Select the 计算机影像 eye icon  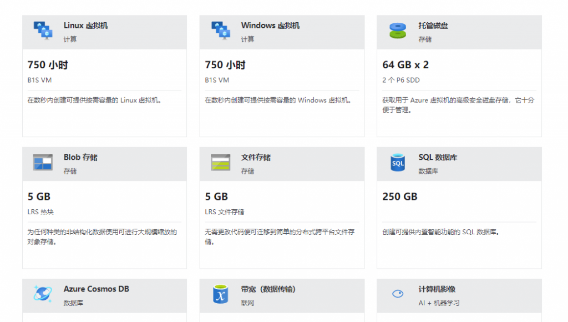398,294
